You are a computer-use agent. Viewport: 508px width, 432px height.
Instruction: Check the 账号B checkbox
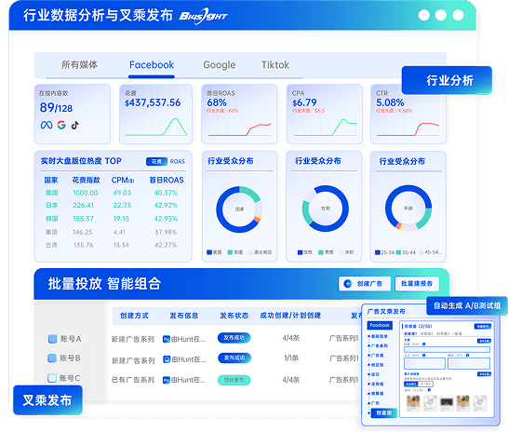[52, 358]
